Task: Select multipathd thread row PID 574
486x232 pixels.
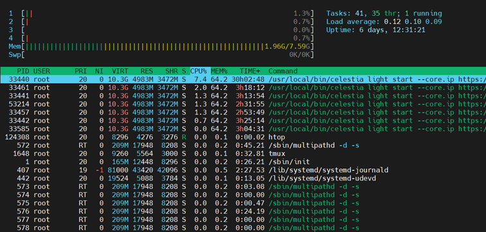Action: pyautogui.click(x=243, y=195)
